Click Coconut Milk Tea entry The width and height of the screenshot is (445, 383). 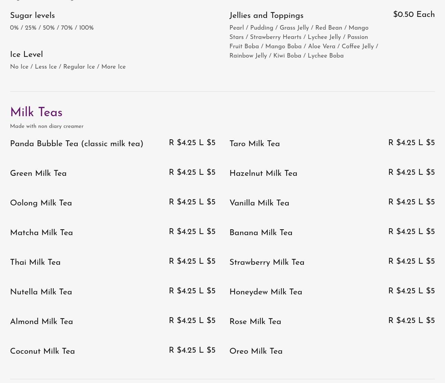(x=42, y=351)
